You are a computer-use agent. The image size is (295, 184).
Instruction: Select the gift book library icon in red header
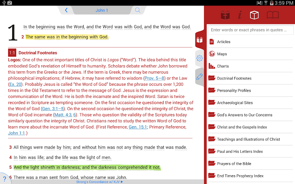point(225,15)
